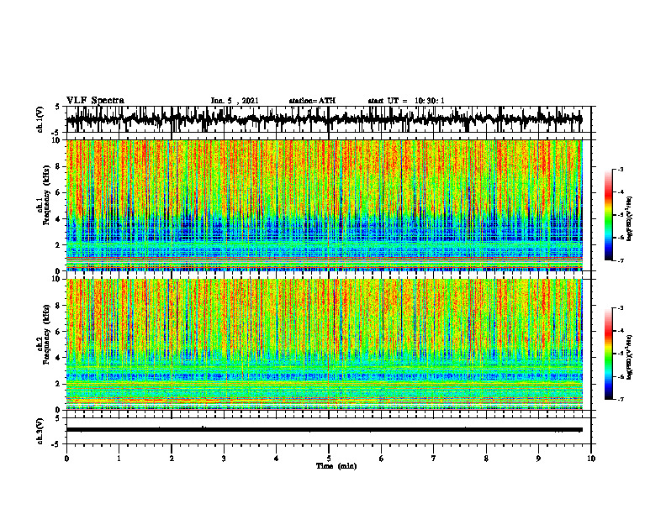Click the "-7" label on ch.2 color bar
The width and height of the screenshot is (666, 514).
pyautogui.click(x=621, y=400)
